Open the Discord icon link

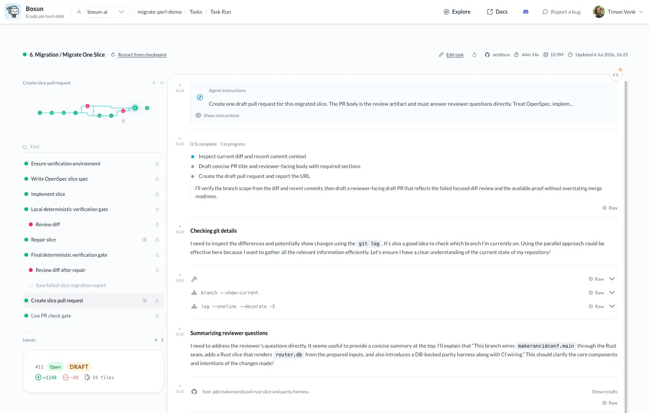[x=526, y=12]
